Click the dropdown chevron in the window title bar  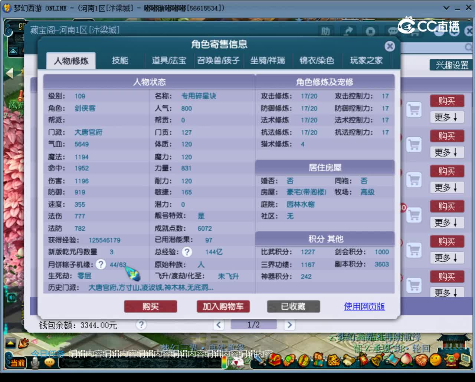[x=447, y=8]
